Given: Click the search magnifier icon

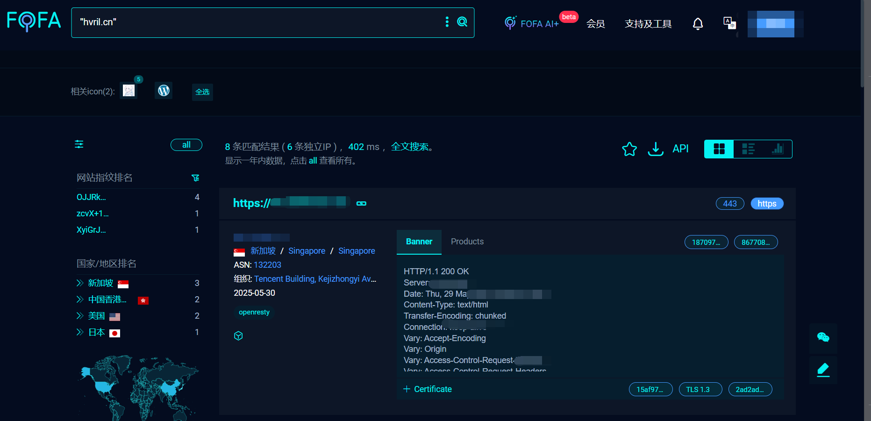Looking at the screenshot, I should click(x=462, y=22).
